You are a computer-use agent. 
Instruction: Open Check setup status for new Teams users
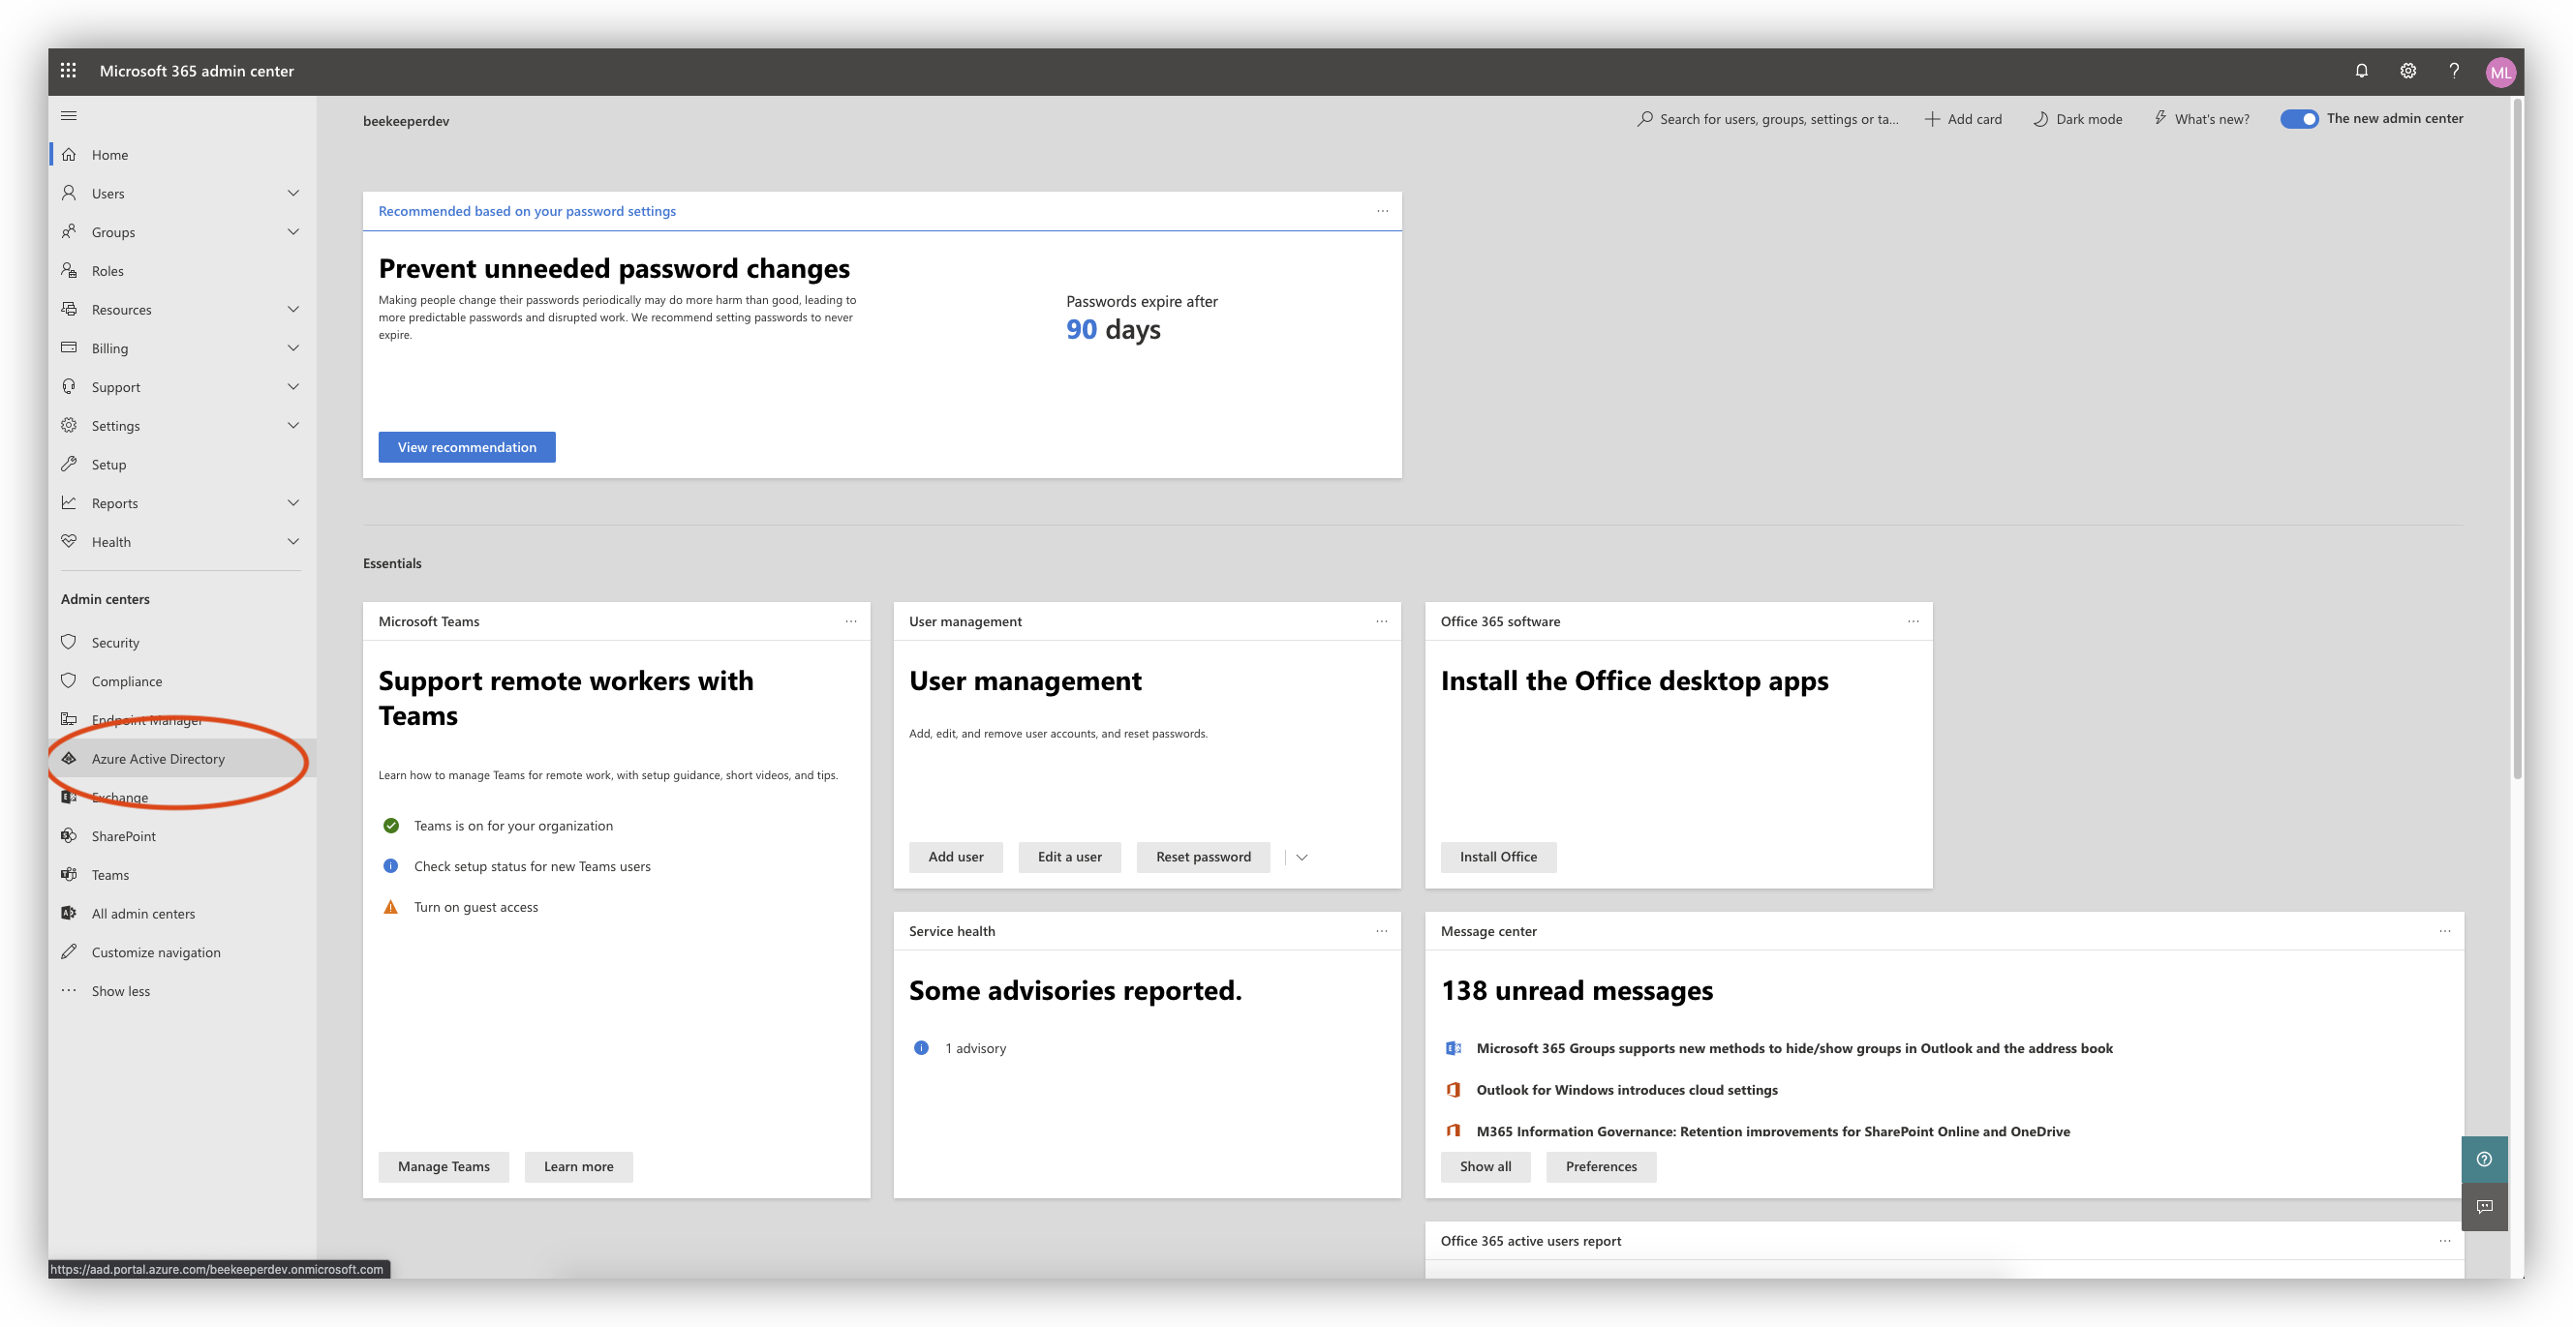[532, 865]
